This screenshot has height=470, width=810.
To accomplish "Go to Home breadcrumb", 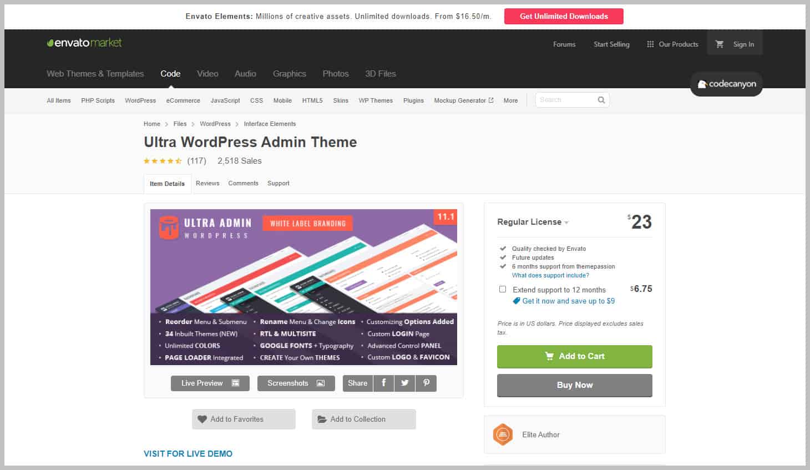I will tap(152, 124).
